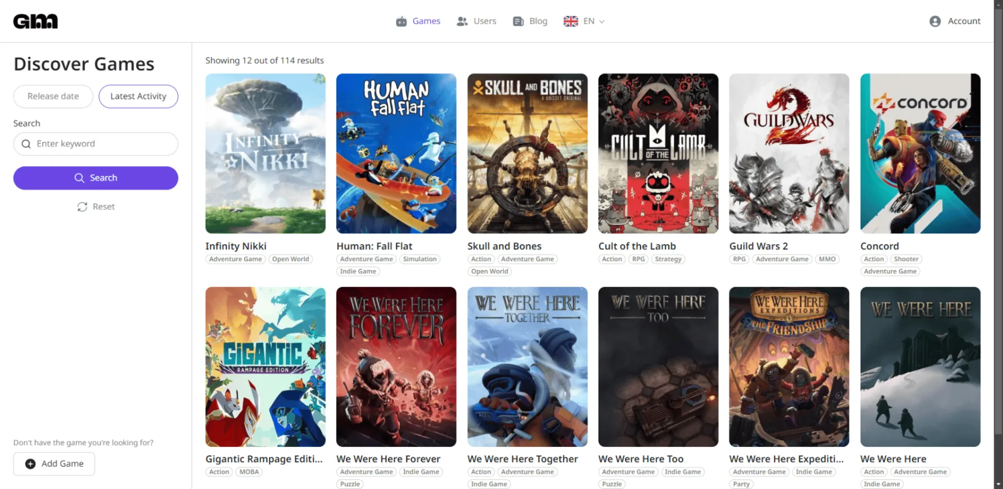This screenshot has height=489, width=1003.
Task: Click the gamepad icon beside Games
Action: pyautogui.click(x=401, y=21)
